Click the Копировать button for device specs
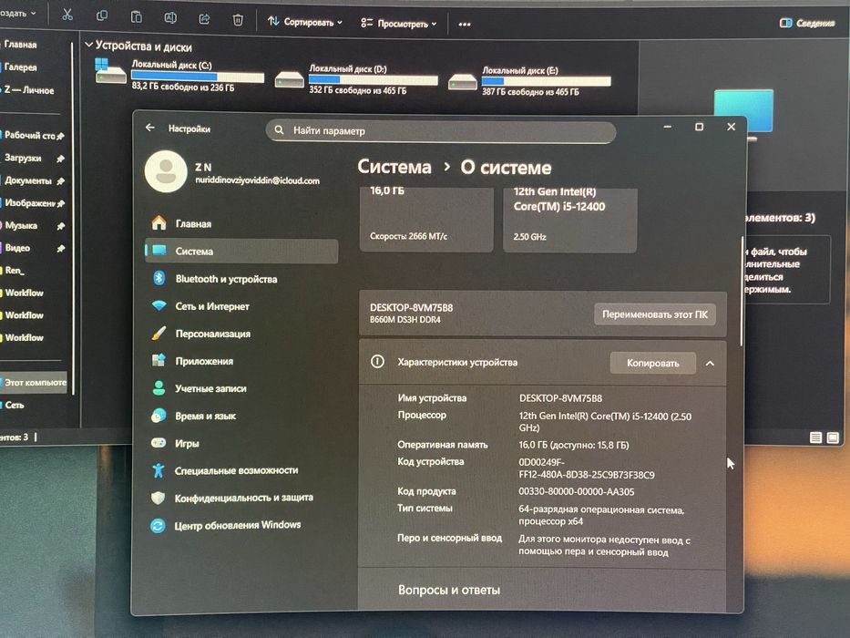Image resolution: width=850 pixels, height=638 pixels. click(652, 363)
